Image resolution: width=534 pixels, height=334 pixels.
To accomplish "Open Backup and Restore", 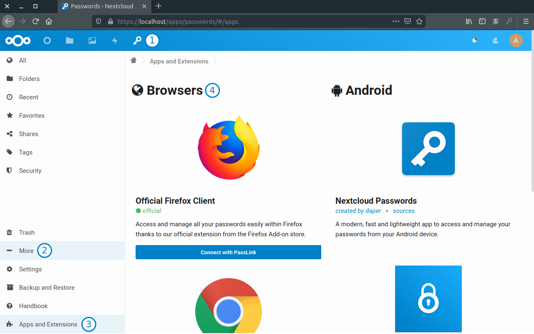I will (63, 288).
